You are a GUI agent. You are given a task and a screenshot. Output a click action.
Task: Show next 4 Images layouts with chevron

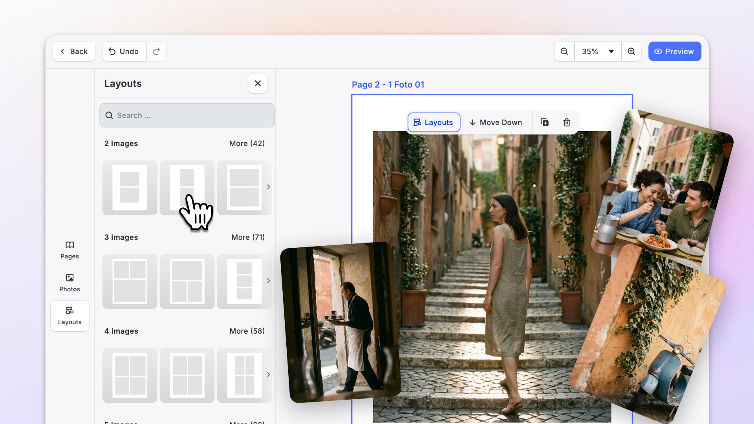(x=269, y=375)
